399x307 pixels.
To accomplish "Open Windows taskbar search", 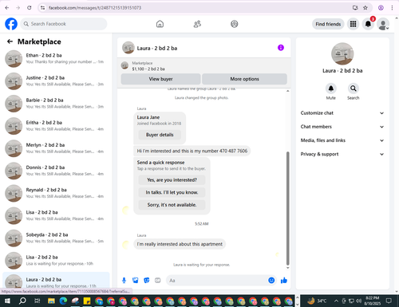I will [x=22, y=301].
